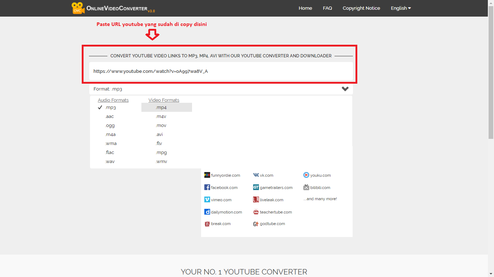The width and height of the screenshot is (494, 277).
Task: Click the Dailymotion site icon
Action: pos(207,212)
